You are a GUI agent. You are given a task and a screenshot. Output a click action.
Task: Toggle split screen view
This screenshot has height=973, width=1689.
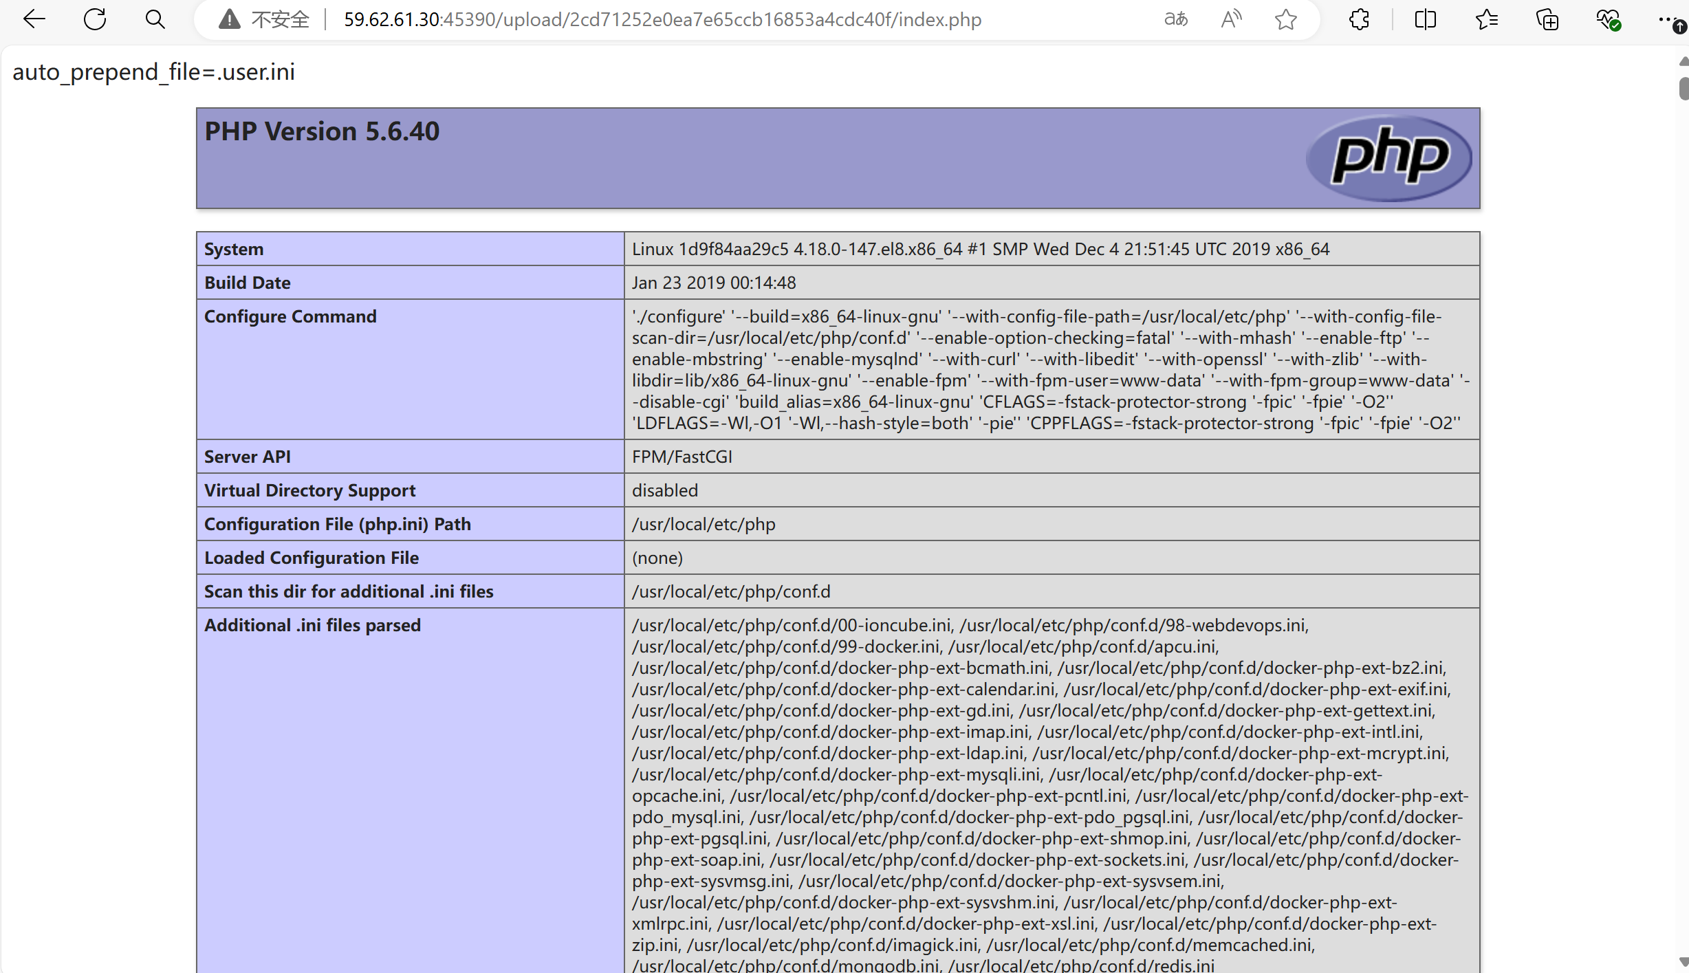click(1426, 19)
